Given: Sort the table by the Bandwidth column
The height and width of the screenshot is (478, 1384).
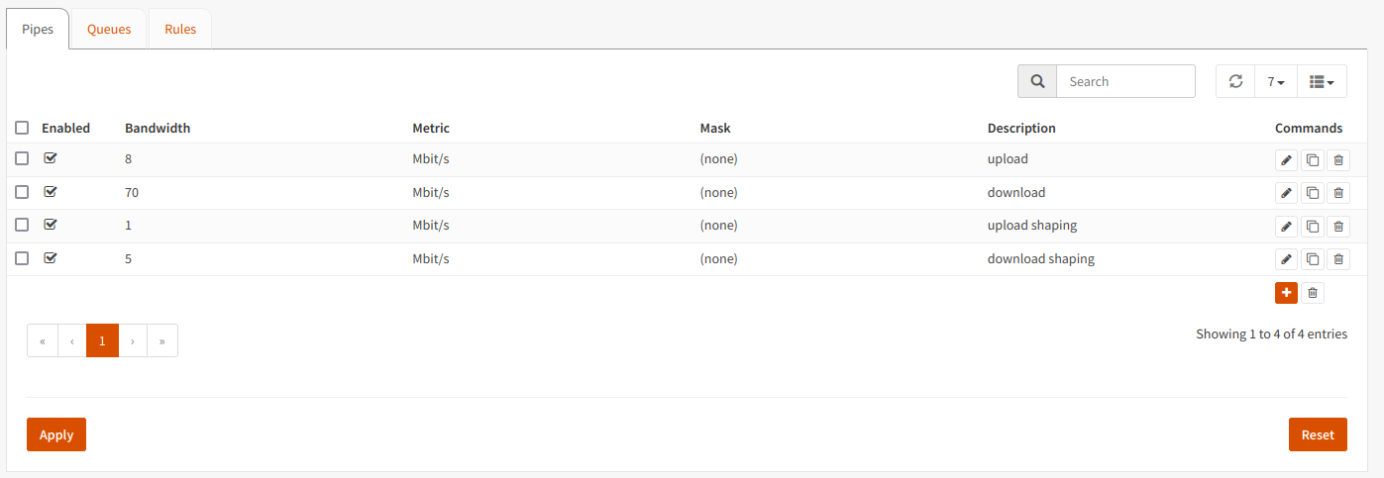Looking at the screenshot, I should pyautogui.click(x=158, y=128).
